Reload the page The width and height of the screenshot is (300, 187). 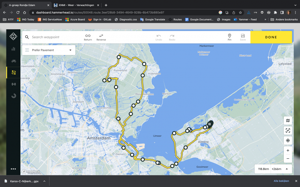[x=18, y=12]
